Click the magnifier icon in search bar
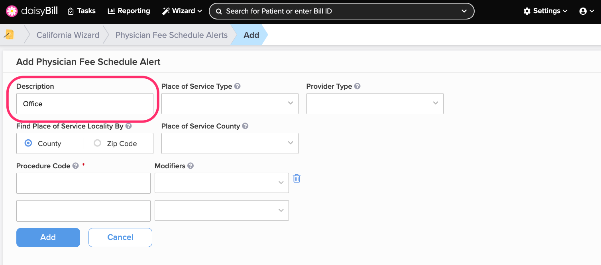601x265 pixels. tap(219, 11)
